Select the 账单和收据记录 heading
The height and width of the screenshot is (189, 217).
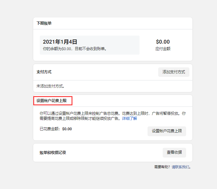[53, 153]
